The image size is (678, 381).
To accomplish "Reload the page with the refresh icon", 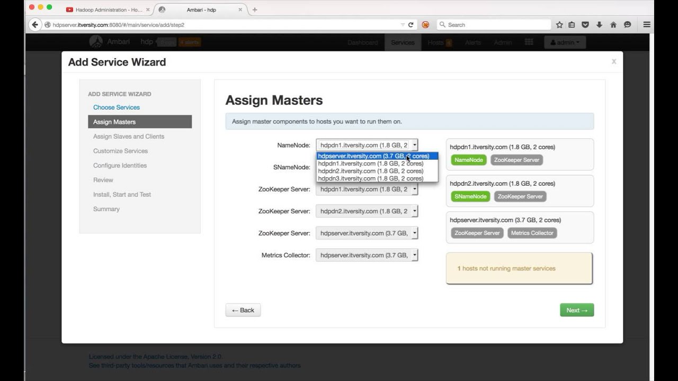I will coord(411,24).
